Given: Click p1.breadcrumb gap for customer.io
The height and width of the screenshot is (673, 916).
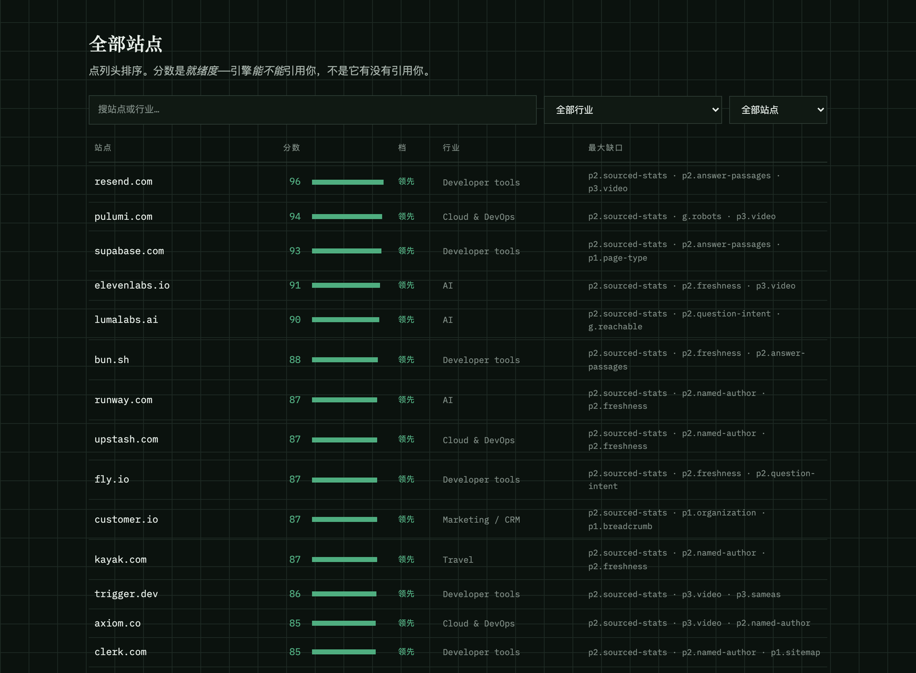Looking at the screenshot, I should pos(620,526).
